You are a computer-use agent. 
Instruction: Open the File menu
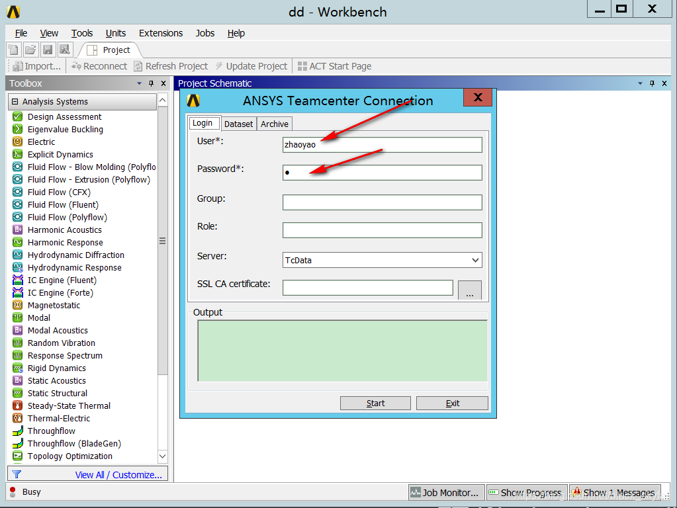[x=21, y=33]
